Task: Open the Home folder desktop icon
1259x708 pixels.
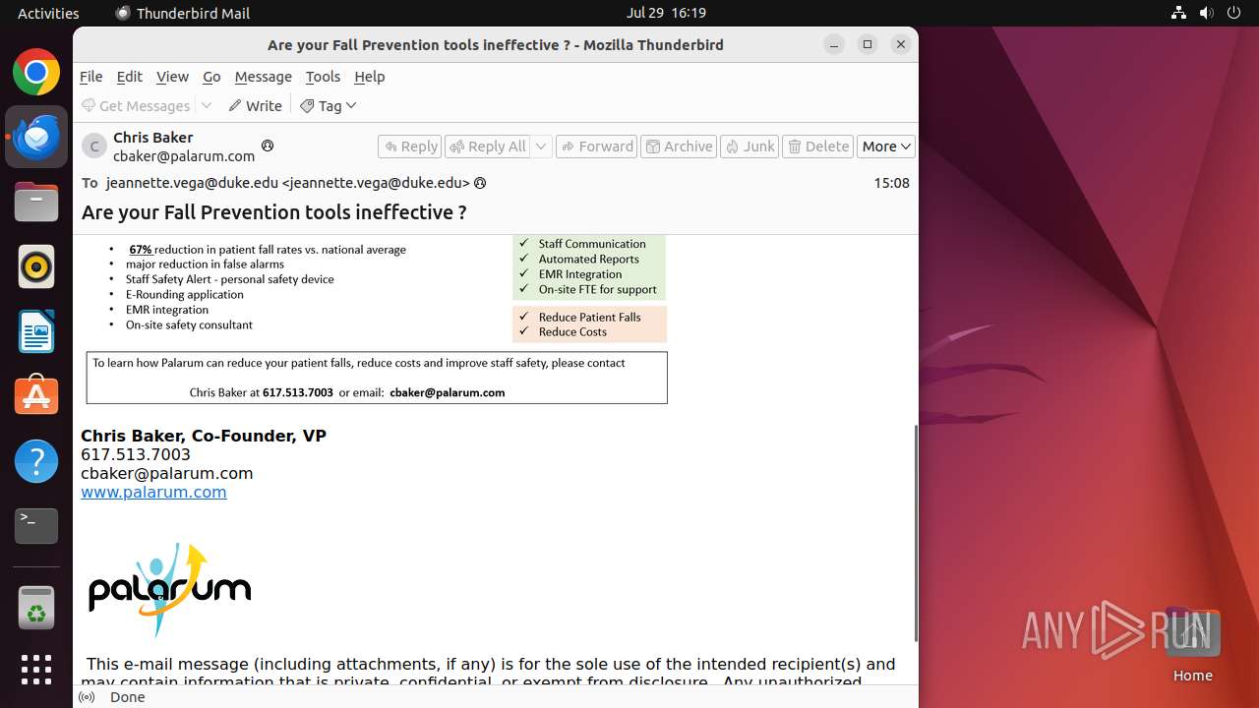Action: tap(1192, 644)
